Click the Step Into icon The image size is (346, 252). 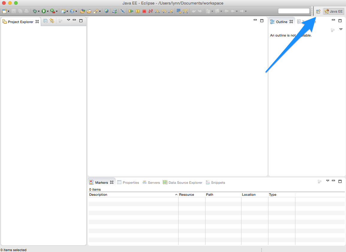(x=157, y=11)
